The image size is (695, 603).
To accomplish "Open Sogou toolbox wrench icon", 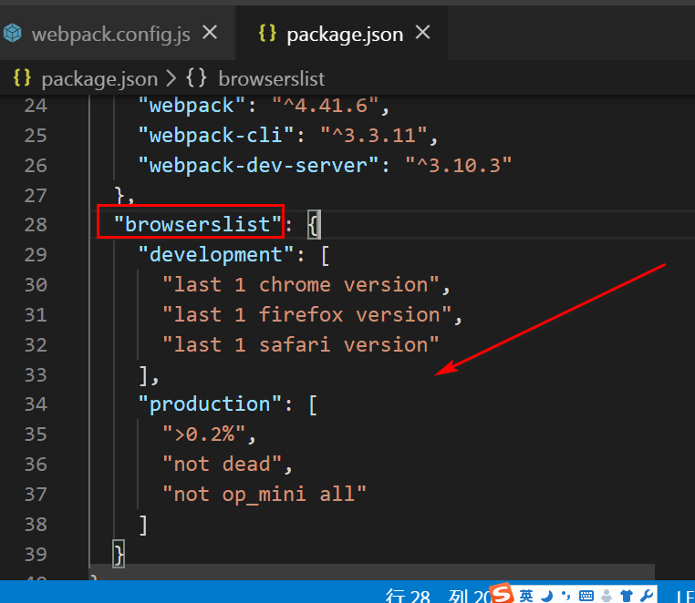I will click(647, 596).
